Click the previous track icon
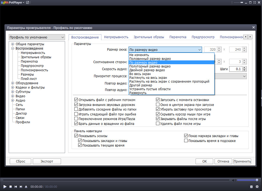Image resolution: width=262 pixels, height=191 pixels. point(16,187)
